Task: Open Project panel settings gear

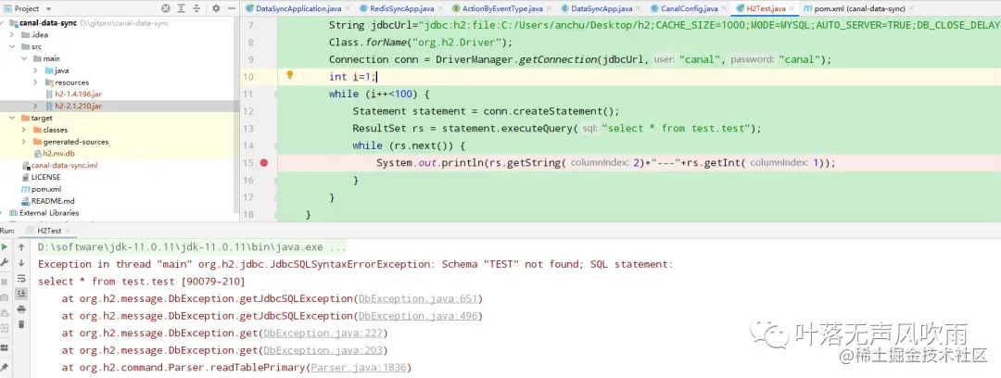Action: [x=216, y=8]
